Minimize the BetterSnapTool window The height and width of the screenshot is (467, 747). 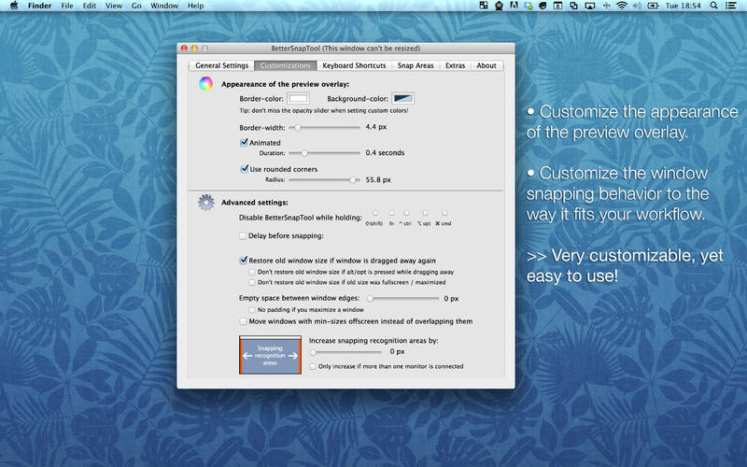pos(194,49)
